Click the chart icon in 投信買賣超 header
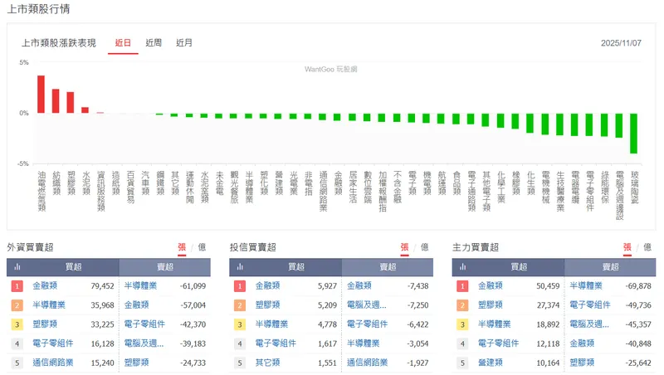664x375 pixels. click(x=240, y=266)
